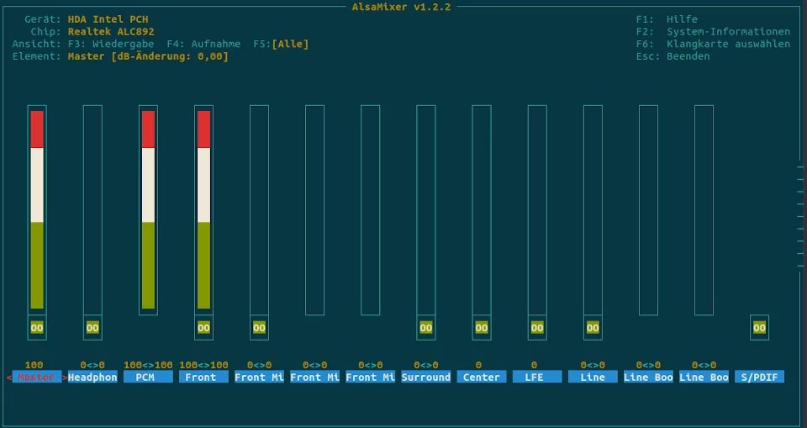
Task: Toggle mute box of the Front channel at 100<>100
Action: click(x=203, y=328)
